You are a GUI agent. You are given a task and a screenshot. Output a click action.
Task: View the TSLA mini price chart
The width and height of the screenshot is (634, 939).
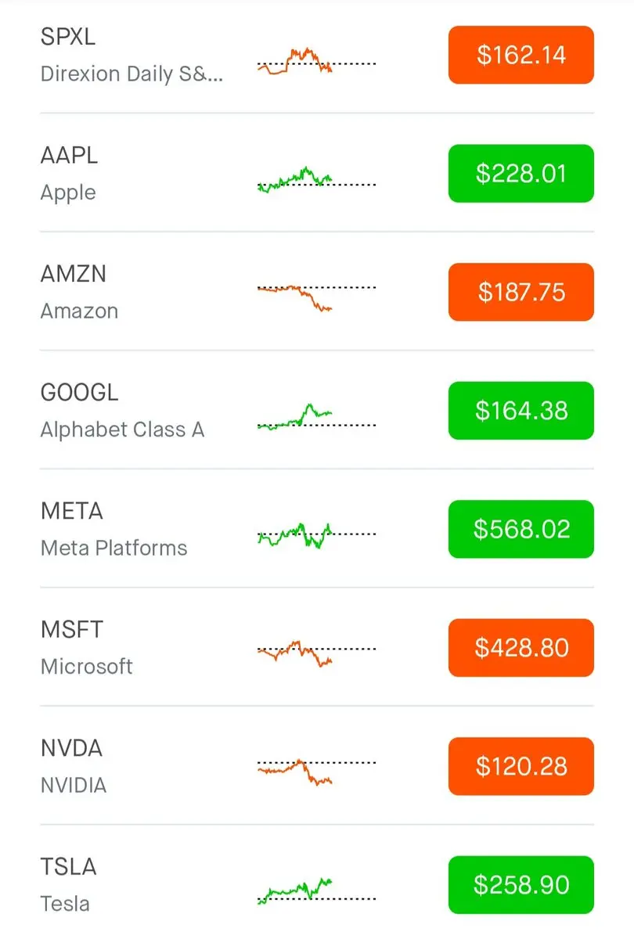point(316,890)
